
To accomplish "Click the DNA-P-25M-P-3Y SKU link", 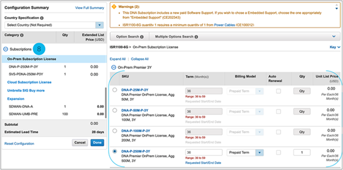I will (x=135, y=90).
